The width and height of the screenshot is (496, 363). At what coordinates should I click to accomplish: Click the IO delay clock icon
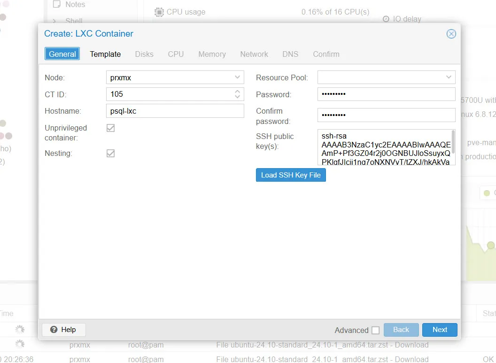(386, 19)
